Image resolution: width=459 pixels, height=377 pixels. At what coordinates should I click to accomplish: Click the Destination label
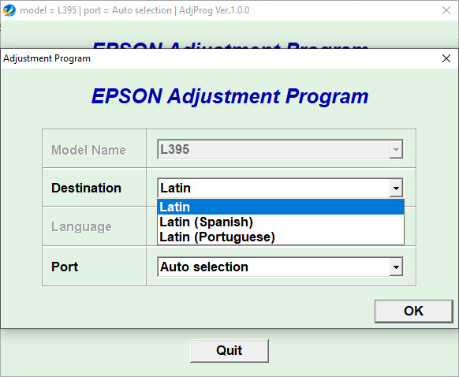[x=86, y=188]
